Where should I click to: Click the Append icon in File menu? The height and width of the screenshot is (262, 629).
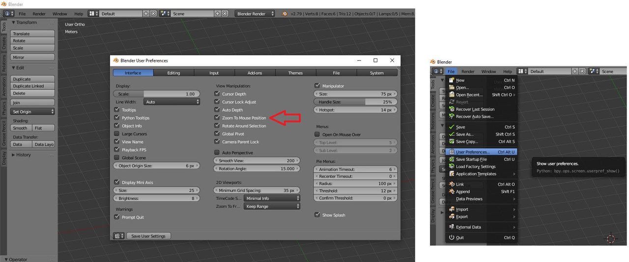tap(452, 192)
